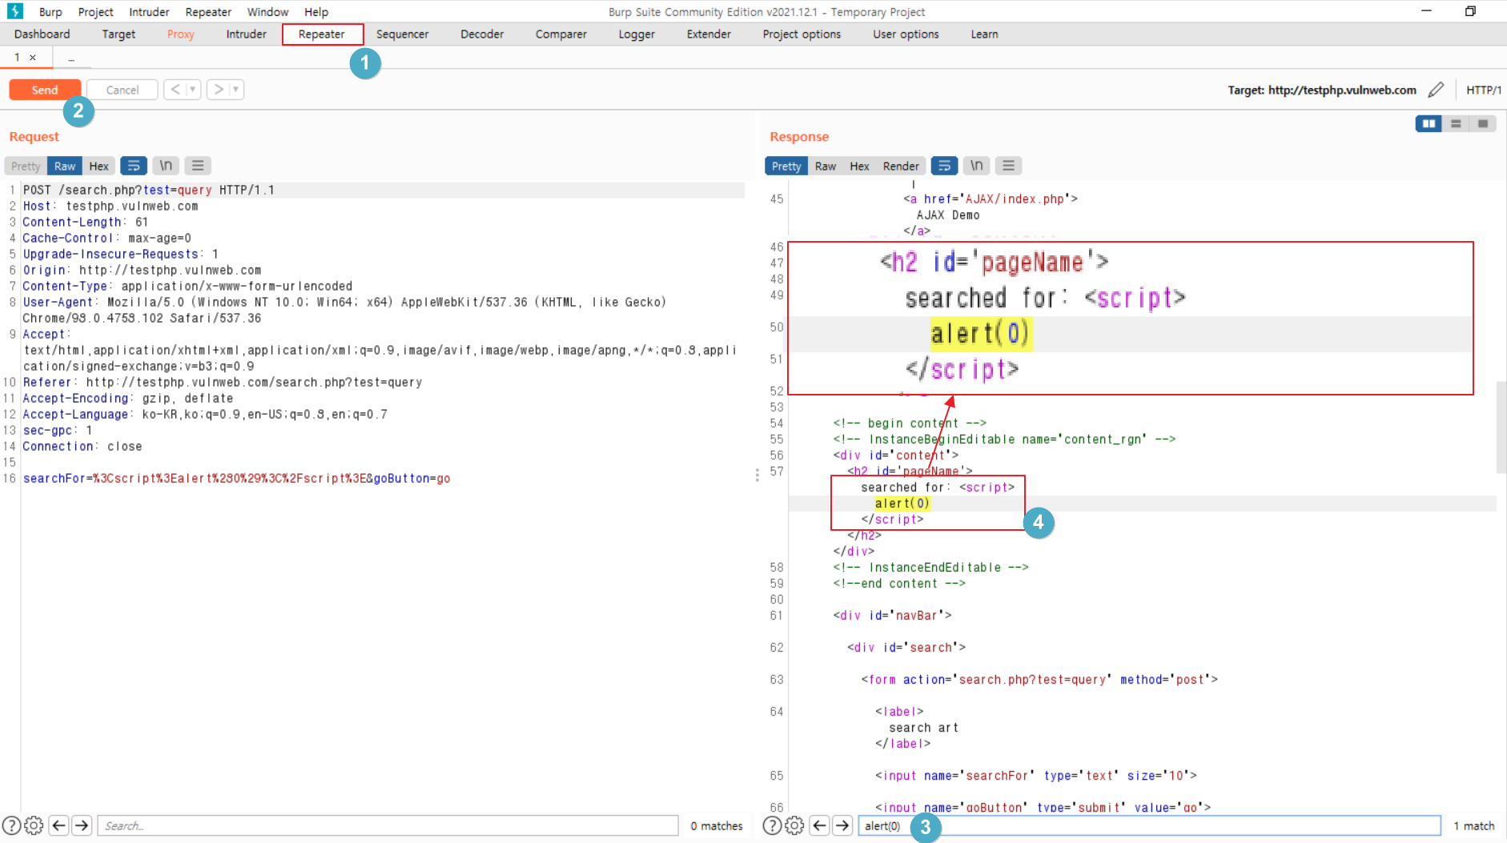Select side-by-side layout view
The height and width of the screenshot is (843, 1507).
tap(1429, 123)
